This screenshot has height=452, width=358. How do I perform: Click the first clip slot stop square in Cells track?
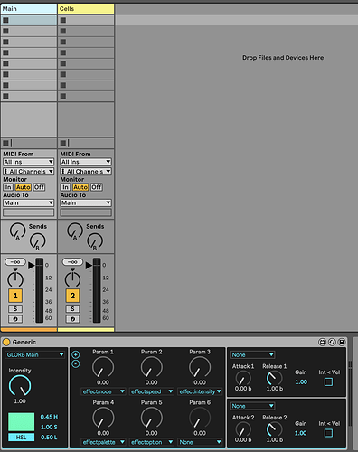tap(63, 20)
